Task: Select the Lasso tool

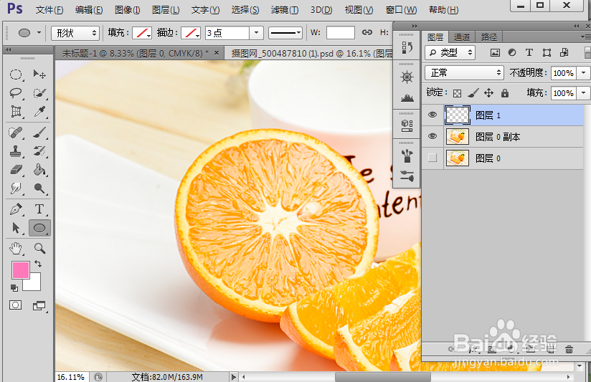Action: tap(16, 92)
